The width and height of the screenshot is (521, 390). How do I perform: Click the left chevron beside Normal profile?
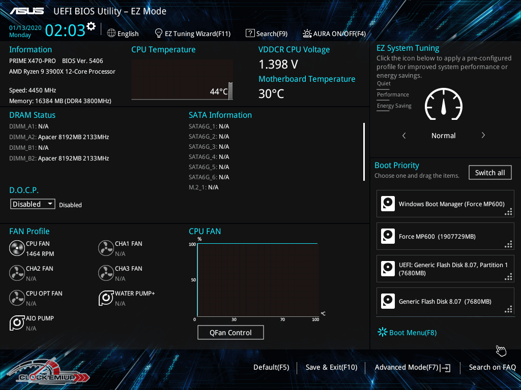point(404,136)
